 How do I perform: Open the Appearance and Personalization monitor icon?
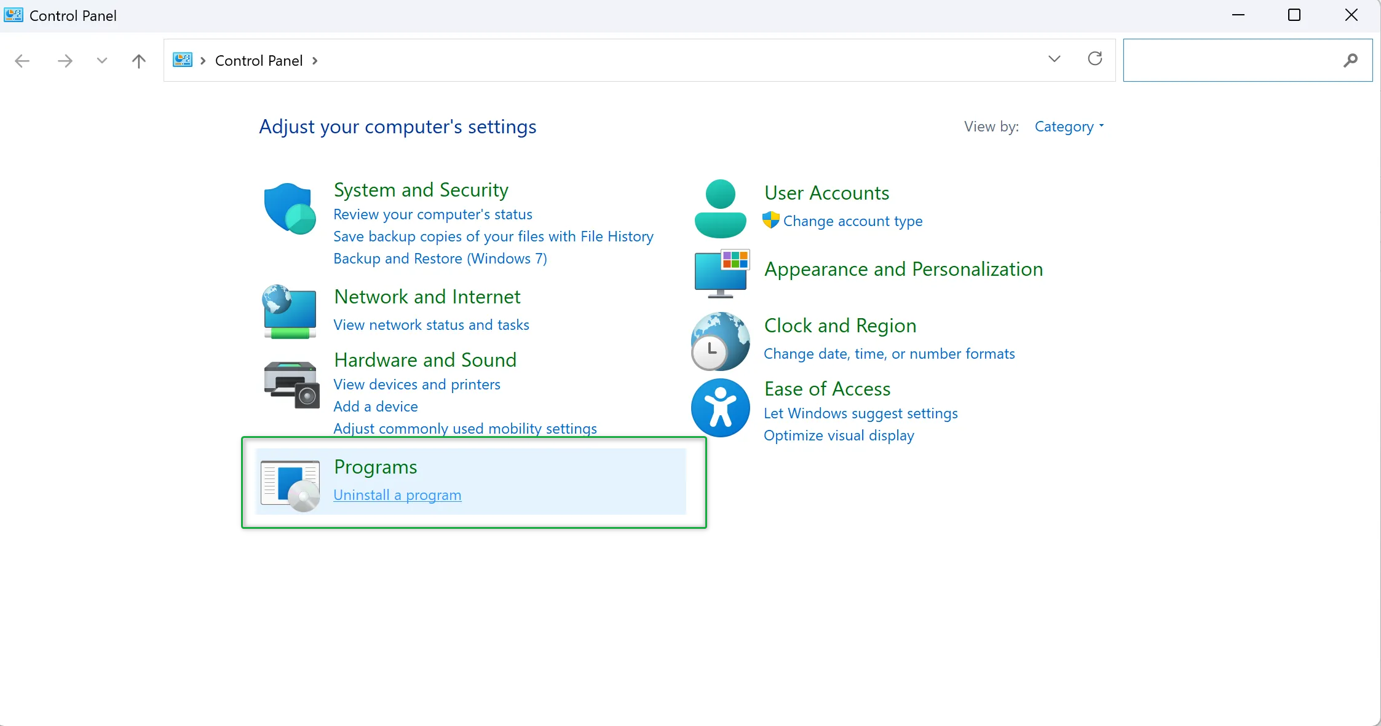(x=722, y=273)
